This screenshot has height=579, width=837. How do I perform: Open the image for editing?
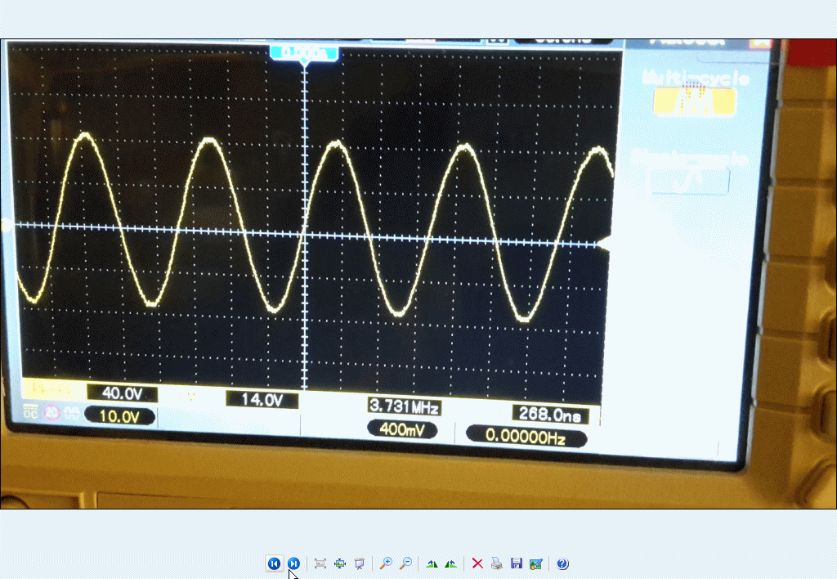pyautogui.click(x=535, y=563)
